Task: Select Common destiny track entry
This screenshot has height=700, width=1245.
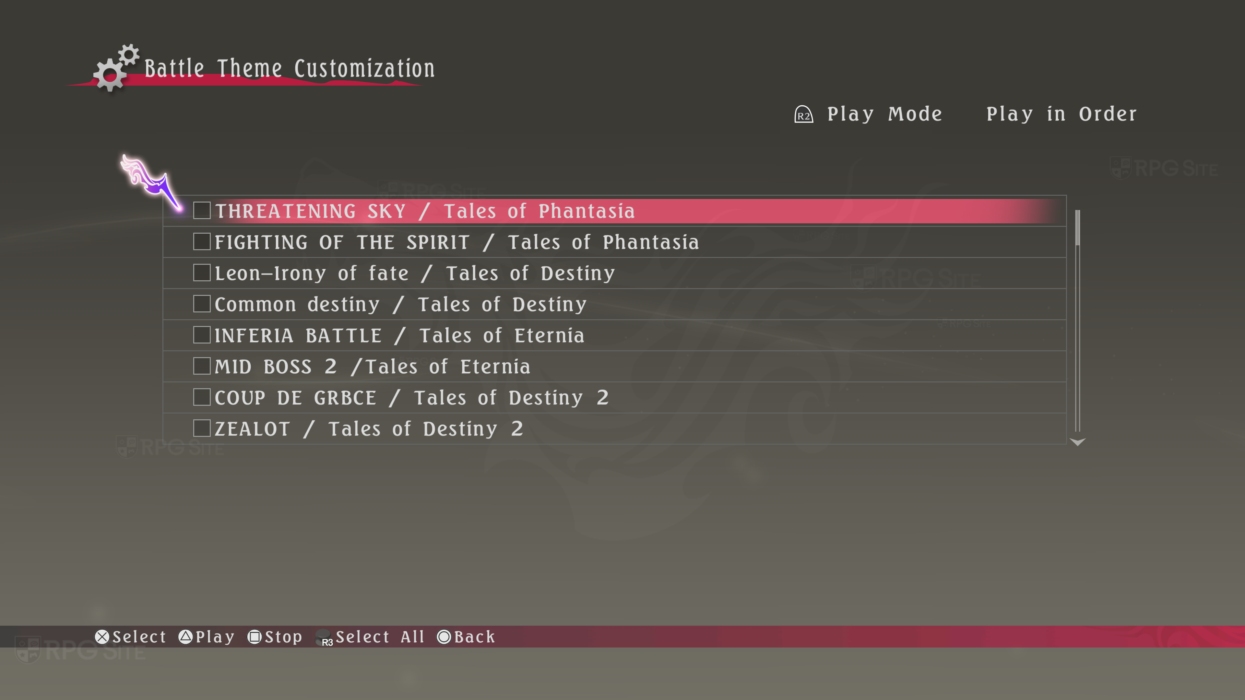Action: 400,304
